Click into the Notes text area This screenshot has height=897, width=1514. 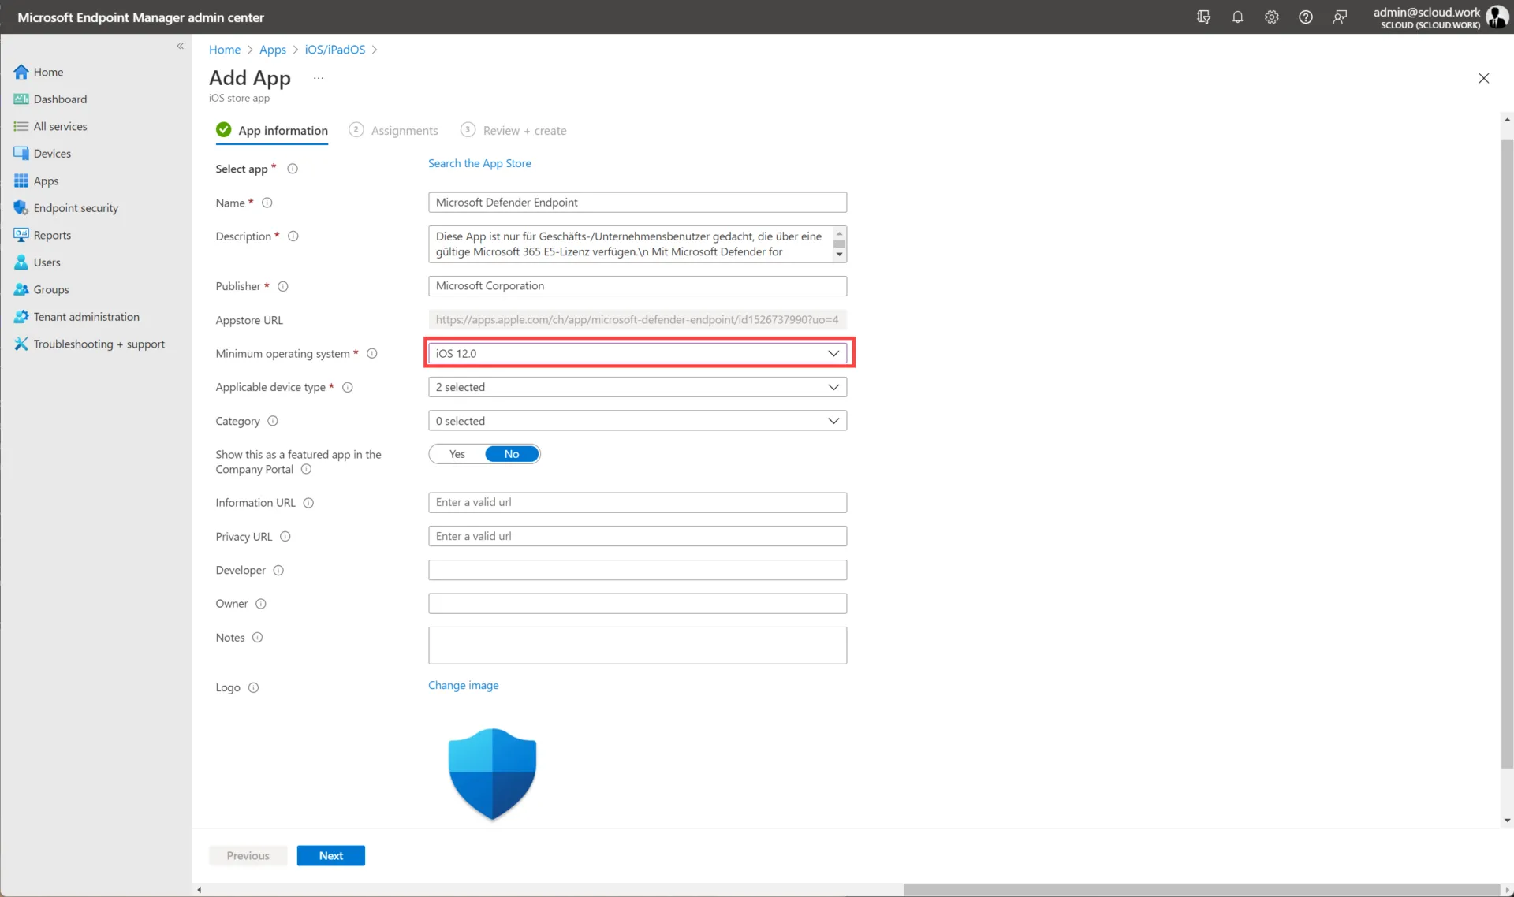(x=637, y=646)
